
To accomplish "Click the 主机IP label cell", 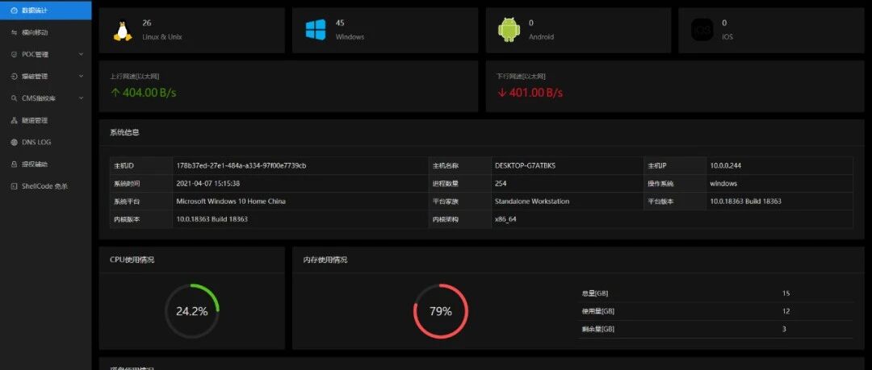I will pyautogui.click(x=675, y=165).
